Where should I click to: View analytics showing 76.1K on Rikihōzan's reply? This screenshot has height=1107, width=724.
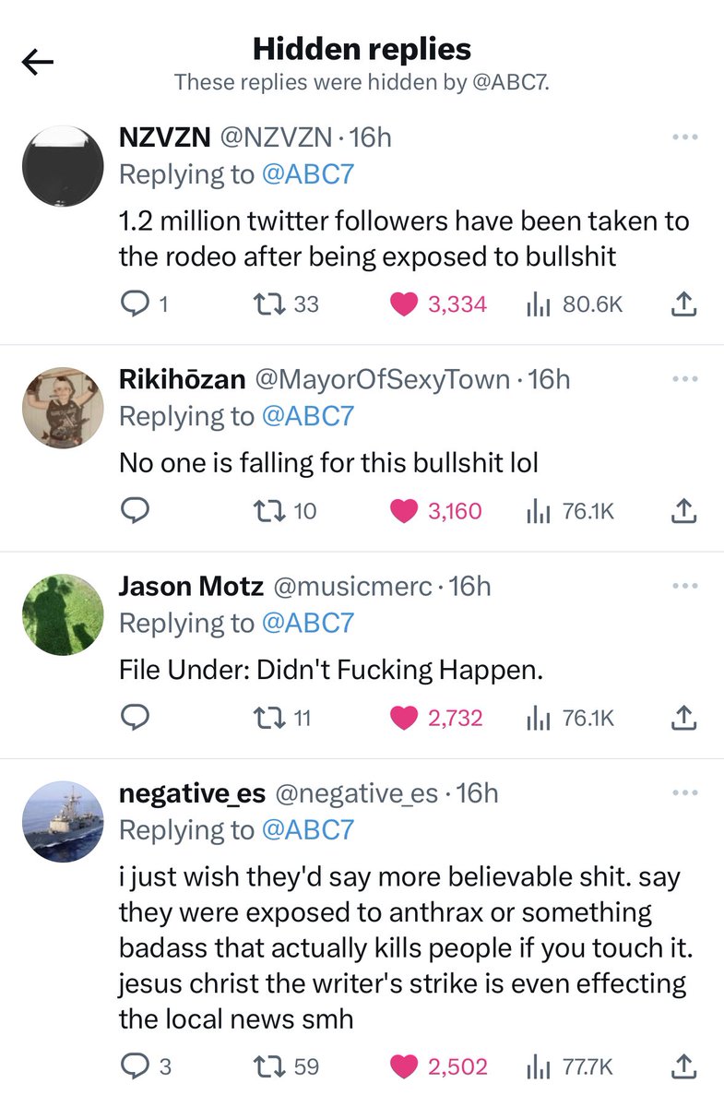[569, 511]
